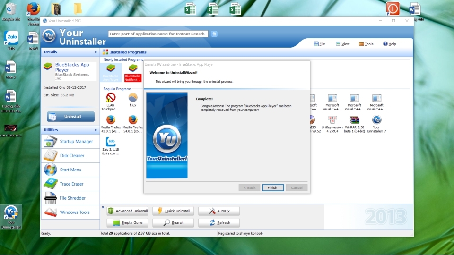Click the red power icon on the desktop
The width and height of the screenshot is (454, 255).
coord(393,8)
